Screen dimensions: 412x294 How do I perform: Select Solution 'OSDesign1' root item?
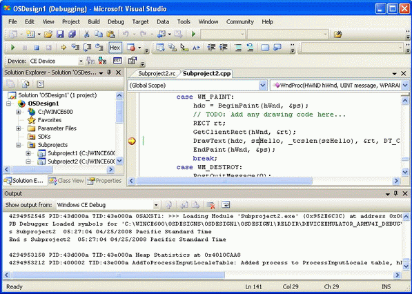pos(57,95)
